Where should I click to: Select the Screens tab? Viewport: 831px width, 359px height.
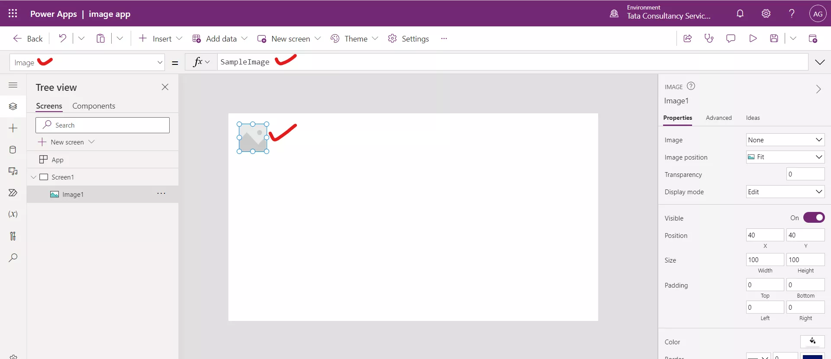click(x=49, y=106)
